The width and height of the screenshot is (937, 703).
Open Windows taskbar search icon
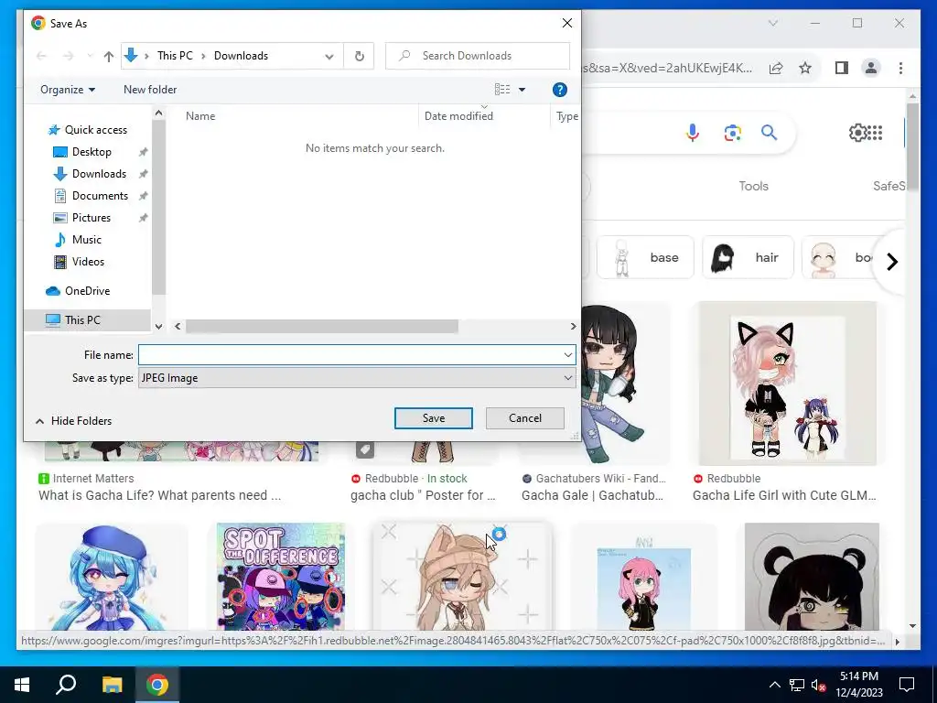tap(66, 685)
